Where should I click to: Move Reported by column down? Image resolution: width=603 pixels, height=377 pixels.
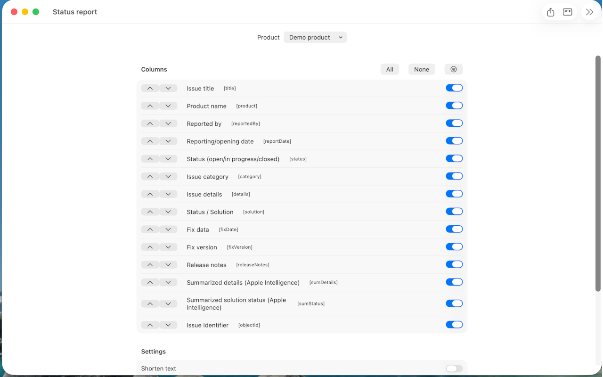[x=168, y=123]
